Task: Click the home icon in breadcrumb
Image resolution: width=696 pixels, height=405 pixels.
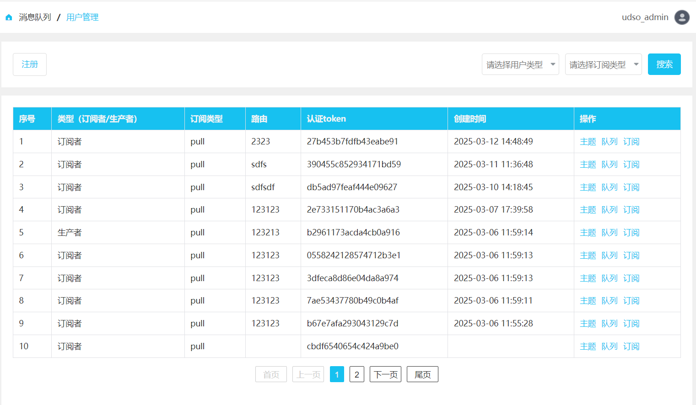Action: (9, 17)
